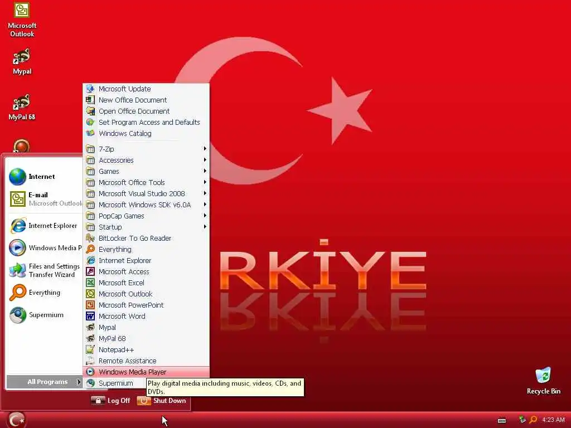The image size is (571, 428).
Task: Click the All Programs arrow
Action: [78, 382]
